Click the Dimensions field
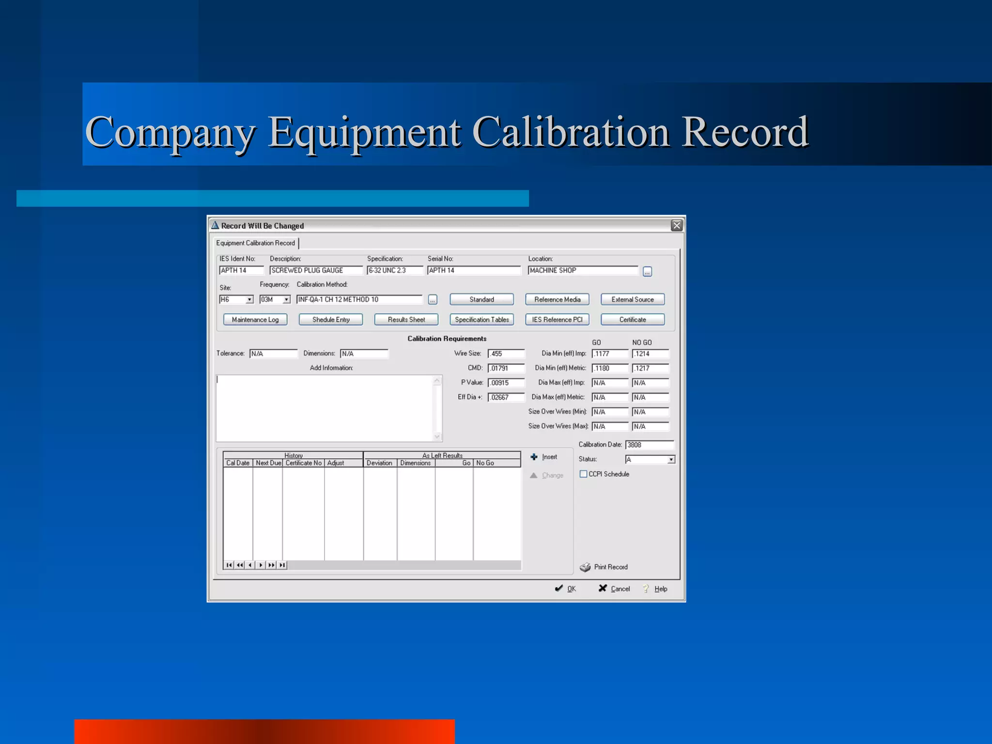Screen dimensions: 992x744 point(364,354)
